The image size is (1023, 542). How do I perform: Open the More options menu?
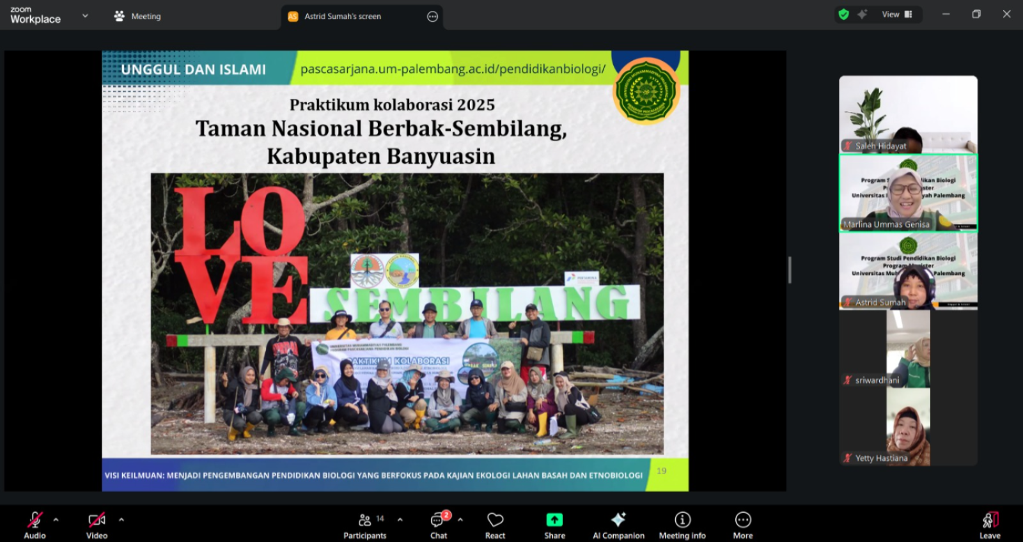pyautogui.click(x=742, y=525)
